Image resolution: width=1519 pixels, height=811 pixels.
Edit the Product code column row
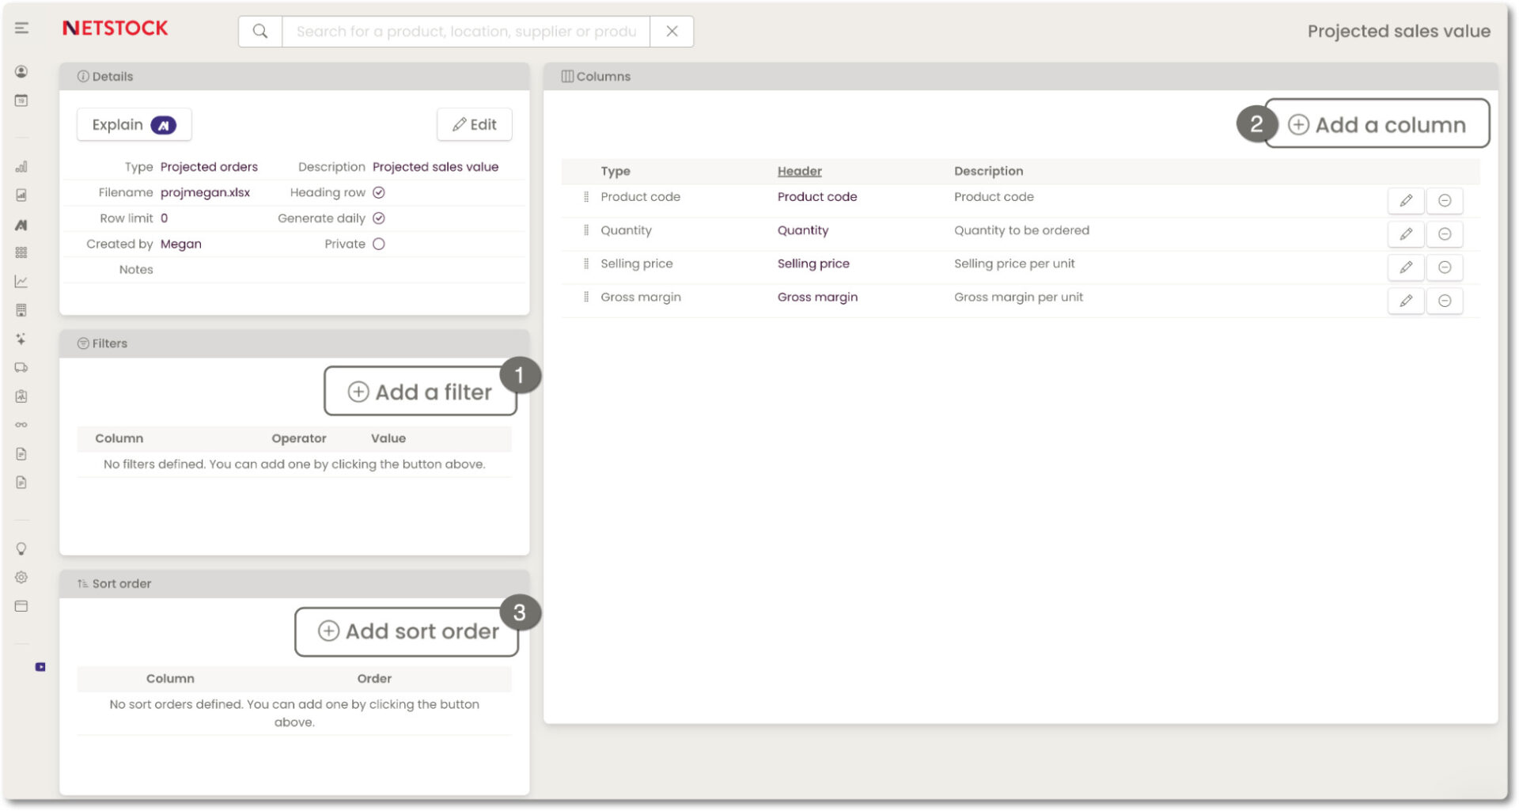pyautogui.click(x=1406, y=201)
